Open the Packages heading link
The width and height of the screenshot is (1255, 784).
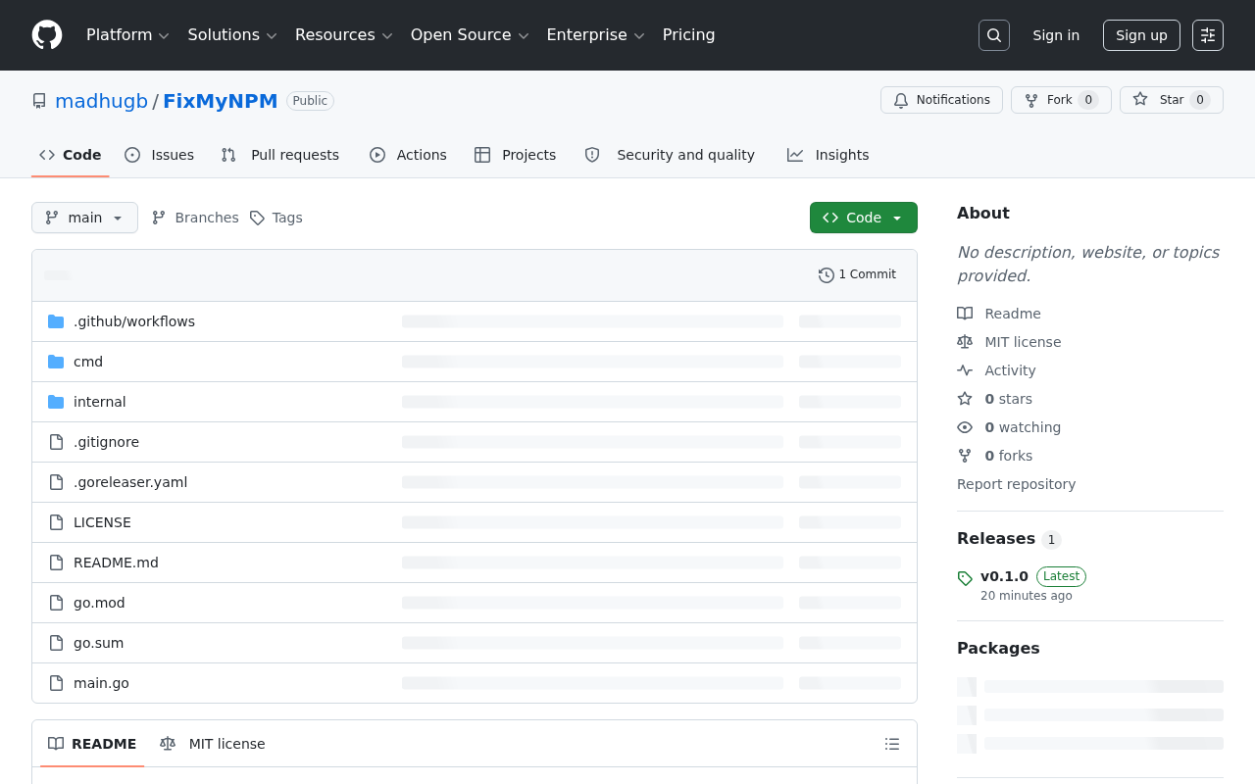998,649
